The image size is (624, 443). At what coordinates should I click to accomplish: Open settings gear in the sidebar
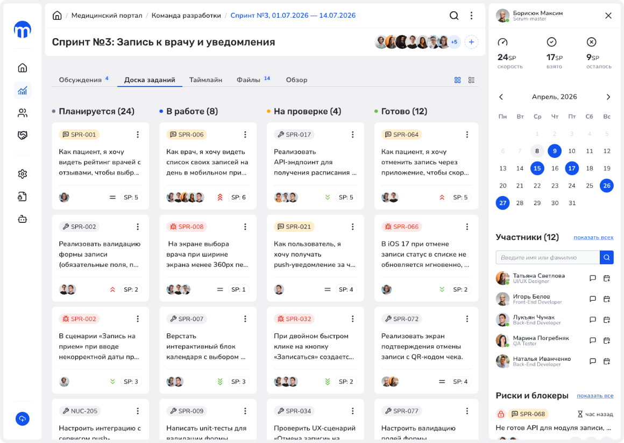pos(22,174)
